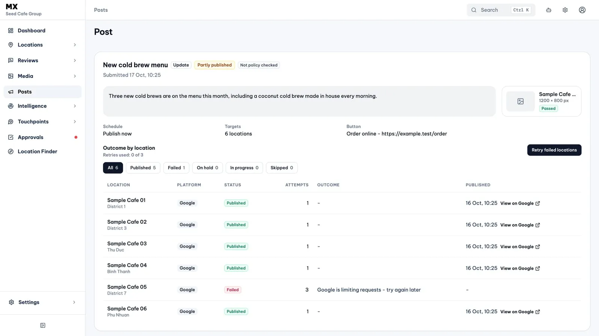The height and width of the screenshot is (336, 599).
Task: Open the assistant bot icon in header
Action: click(549, 10)
